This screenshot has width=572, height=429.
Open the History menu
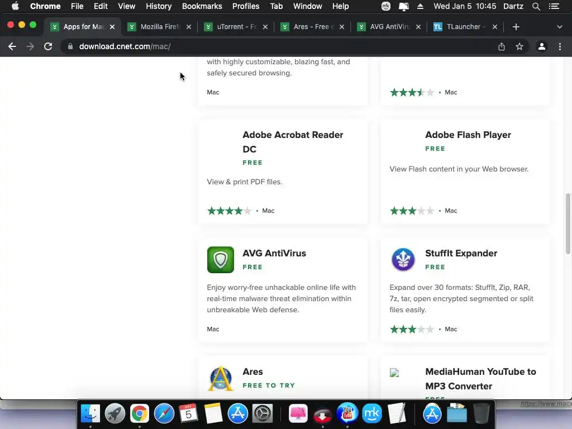[x=159, y=6]
